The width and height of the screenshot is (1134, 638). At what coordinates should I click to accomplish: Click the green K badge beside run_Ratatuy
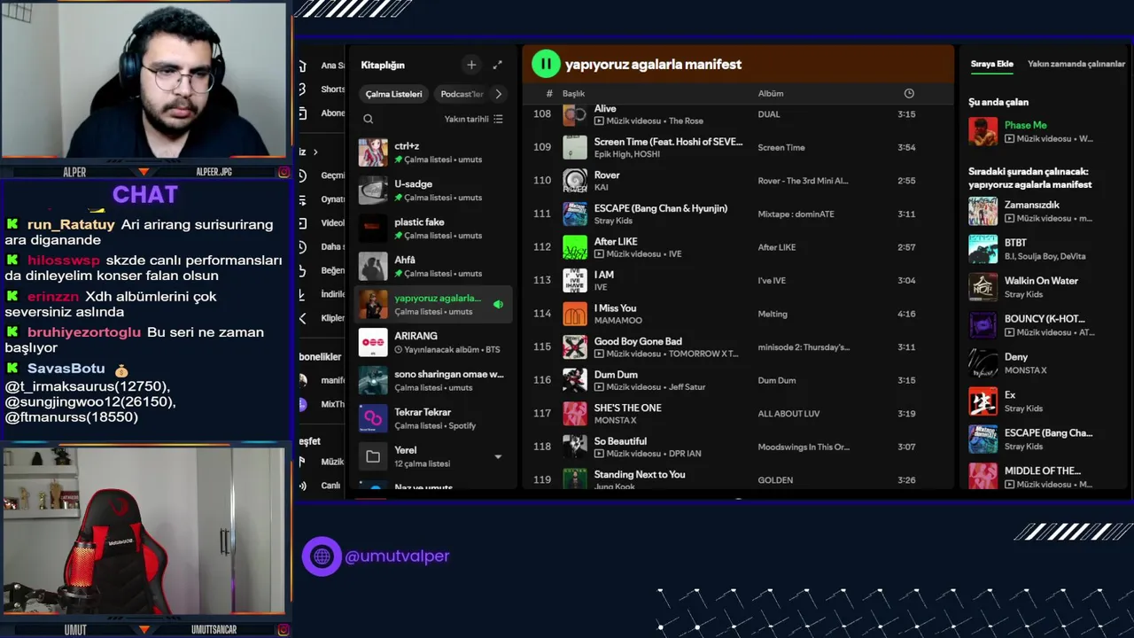point(12,225)
